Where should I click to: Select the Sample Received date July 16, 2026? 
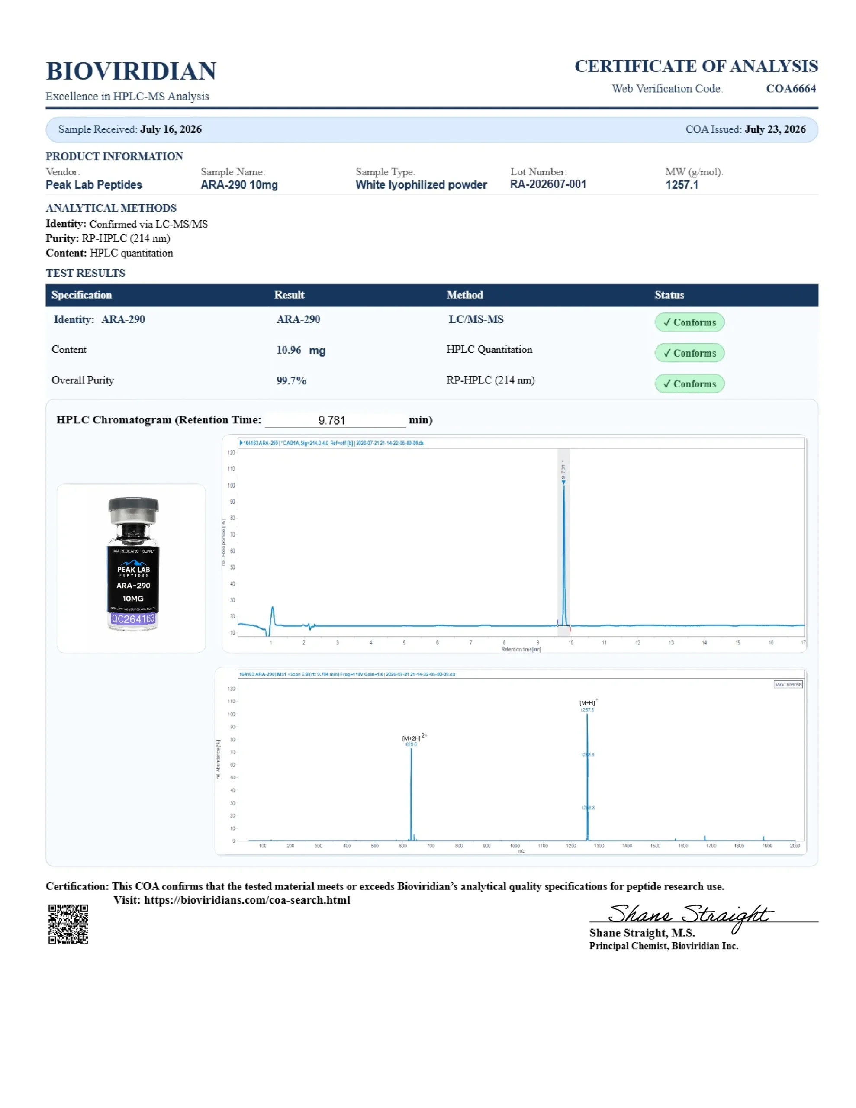(x=171, y=129)
